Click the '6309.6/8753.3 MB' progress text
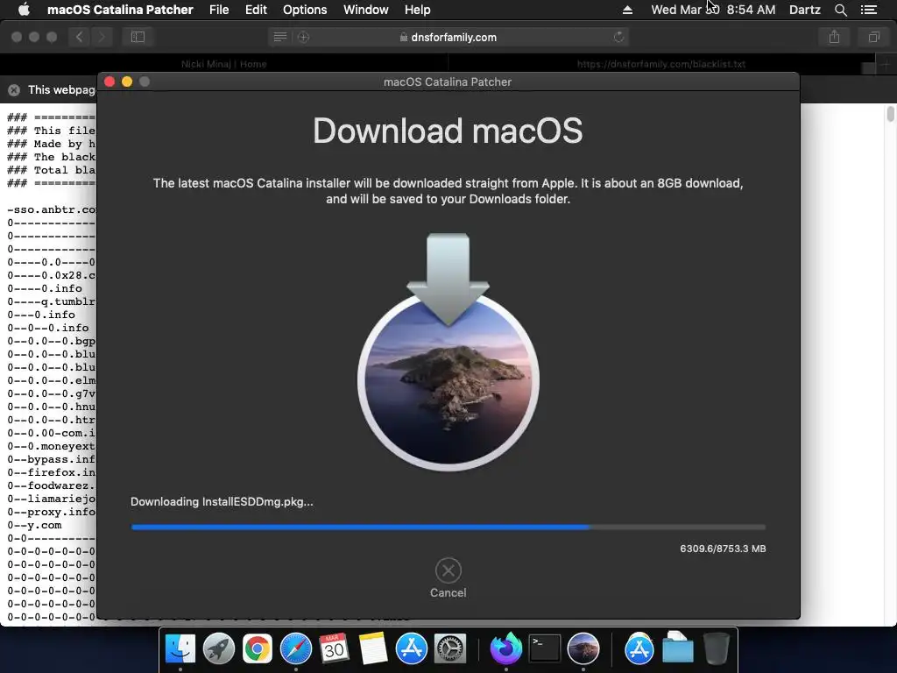Image resolution: width=897 pixels, height=673 pixels. tap(723, 549)
